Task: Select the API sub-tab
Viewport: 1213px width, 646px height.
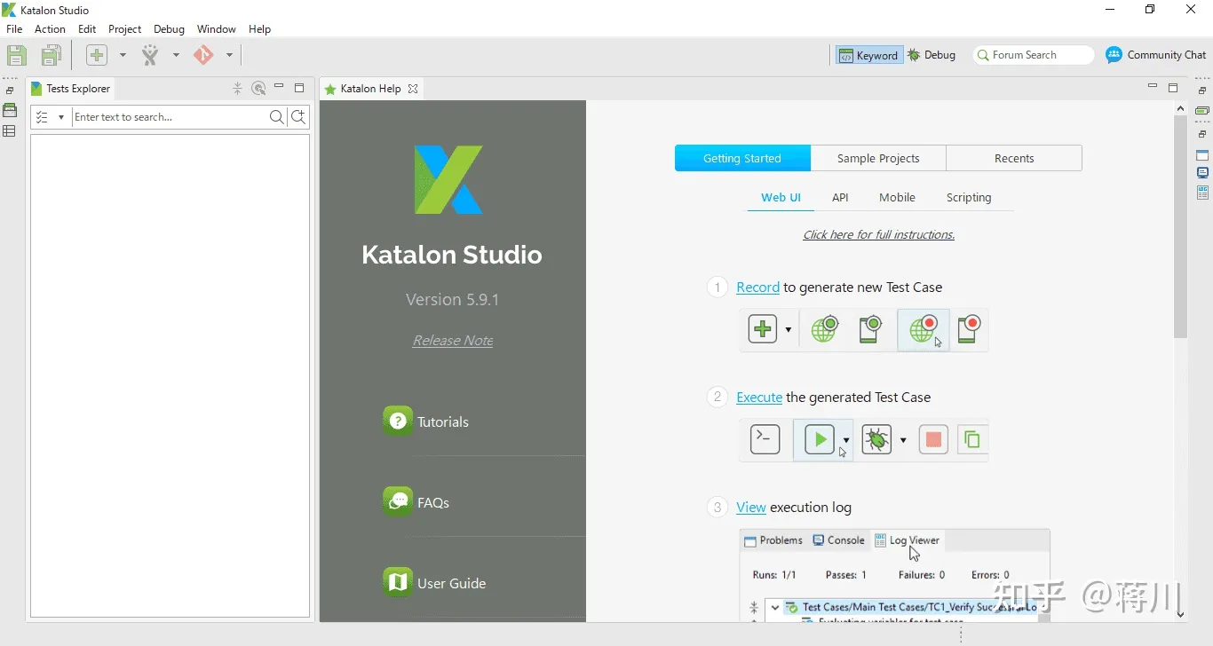Action: tap(840, 198)
